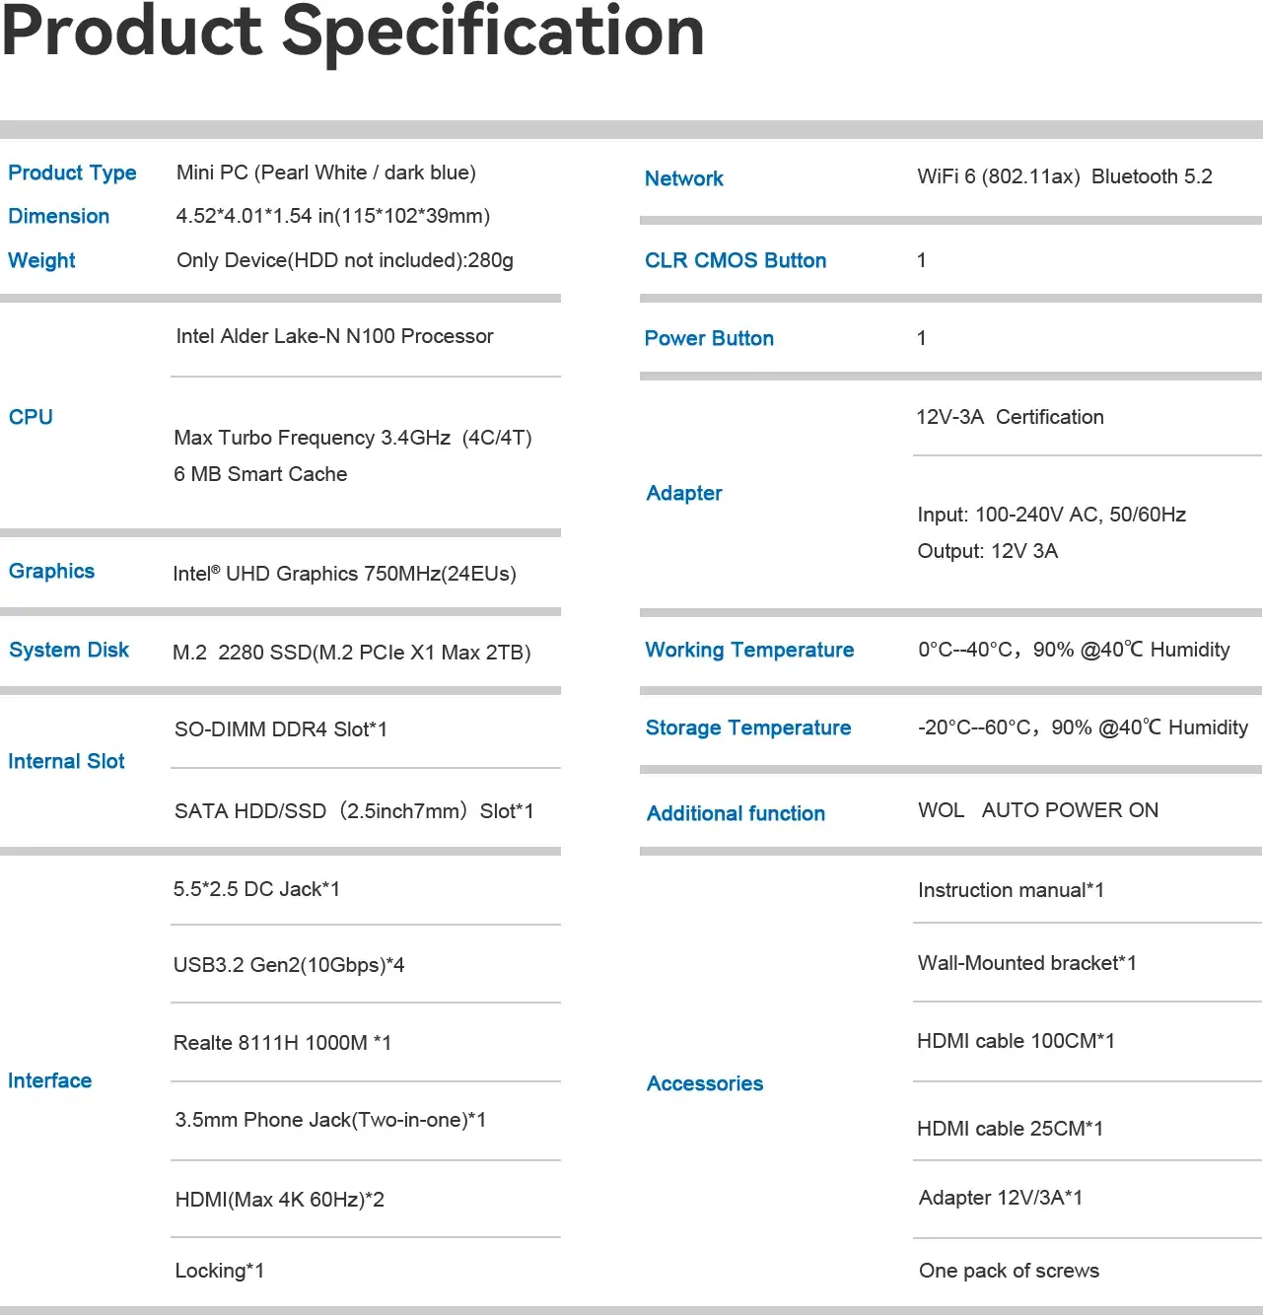Click the Working Temperature label
The height and width of the screenshot is (1315, 1263).
[749, 650]
